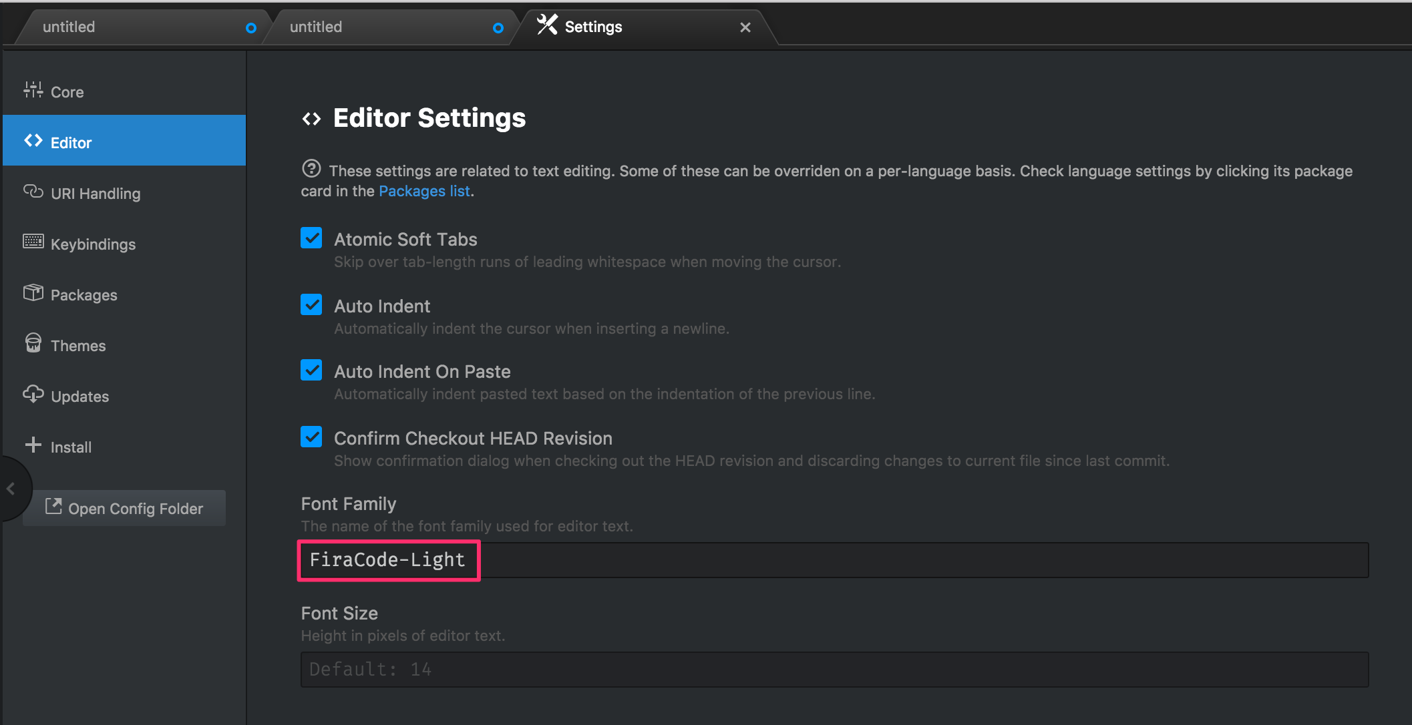This screenshot has width=1412, height=725.
Task: Click the Editor code brackets icon
Action: (x=33, y=141)
